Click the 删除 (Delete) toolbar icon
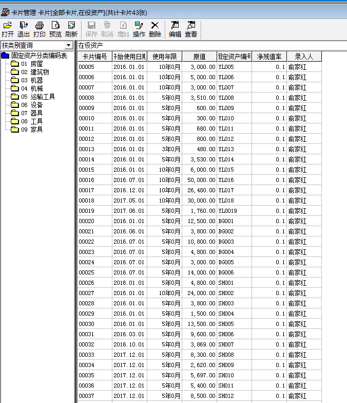This screenshot has height=403, width=347. click(155, 29)
